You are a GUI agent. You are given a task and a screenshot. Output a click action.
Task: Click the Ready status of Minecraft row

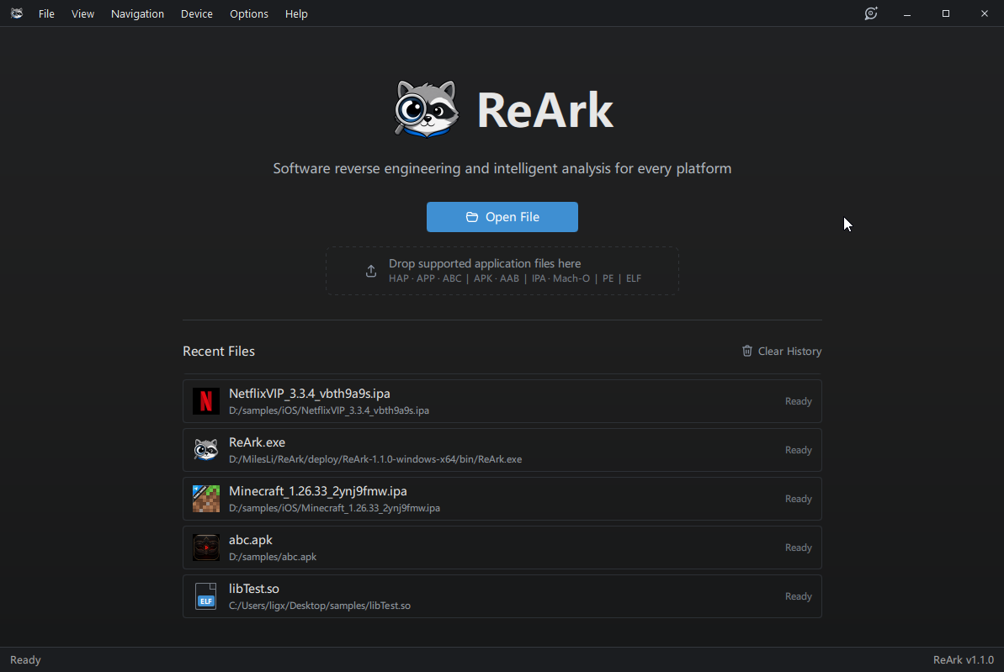799,499
